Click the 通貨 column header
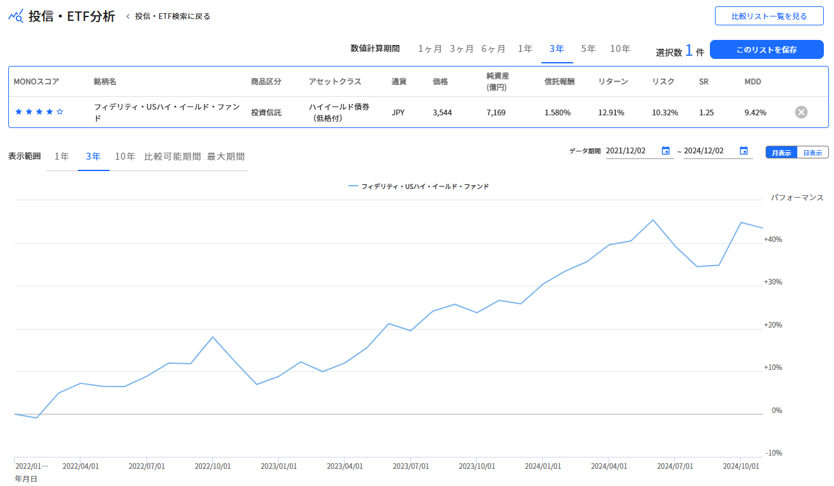Screen dimensions: 834x486 point(399,82)
